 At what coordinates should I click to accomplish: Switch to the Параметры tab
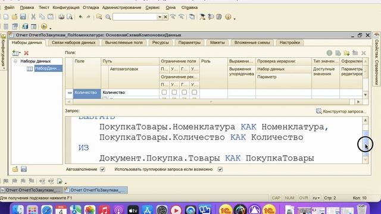pos(189,42)
